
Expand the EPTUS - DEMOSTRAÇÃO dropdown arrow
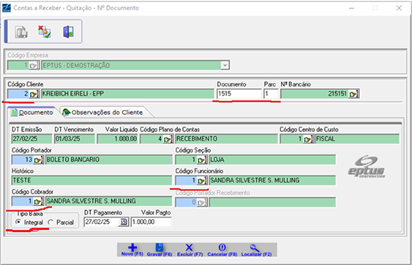(225, 65)
